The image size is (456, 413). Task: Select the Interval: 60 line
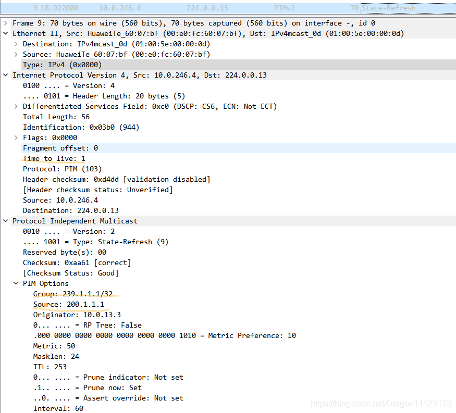coord(58,408)
